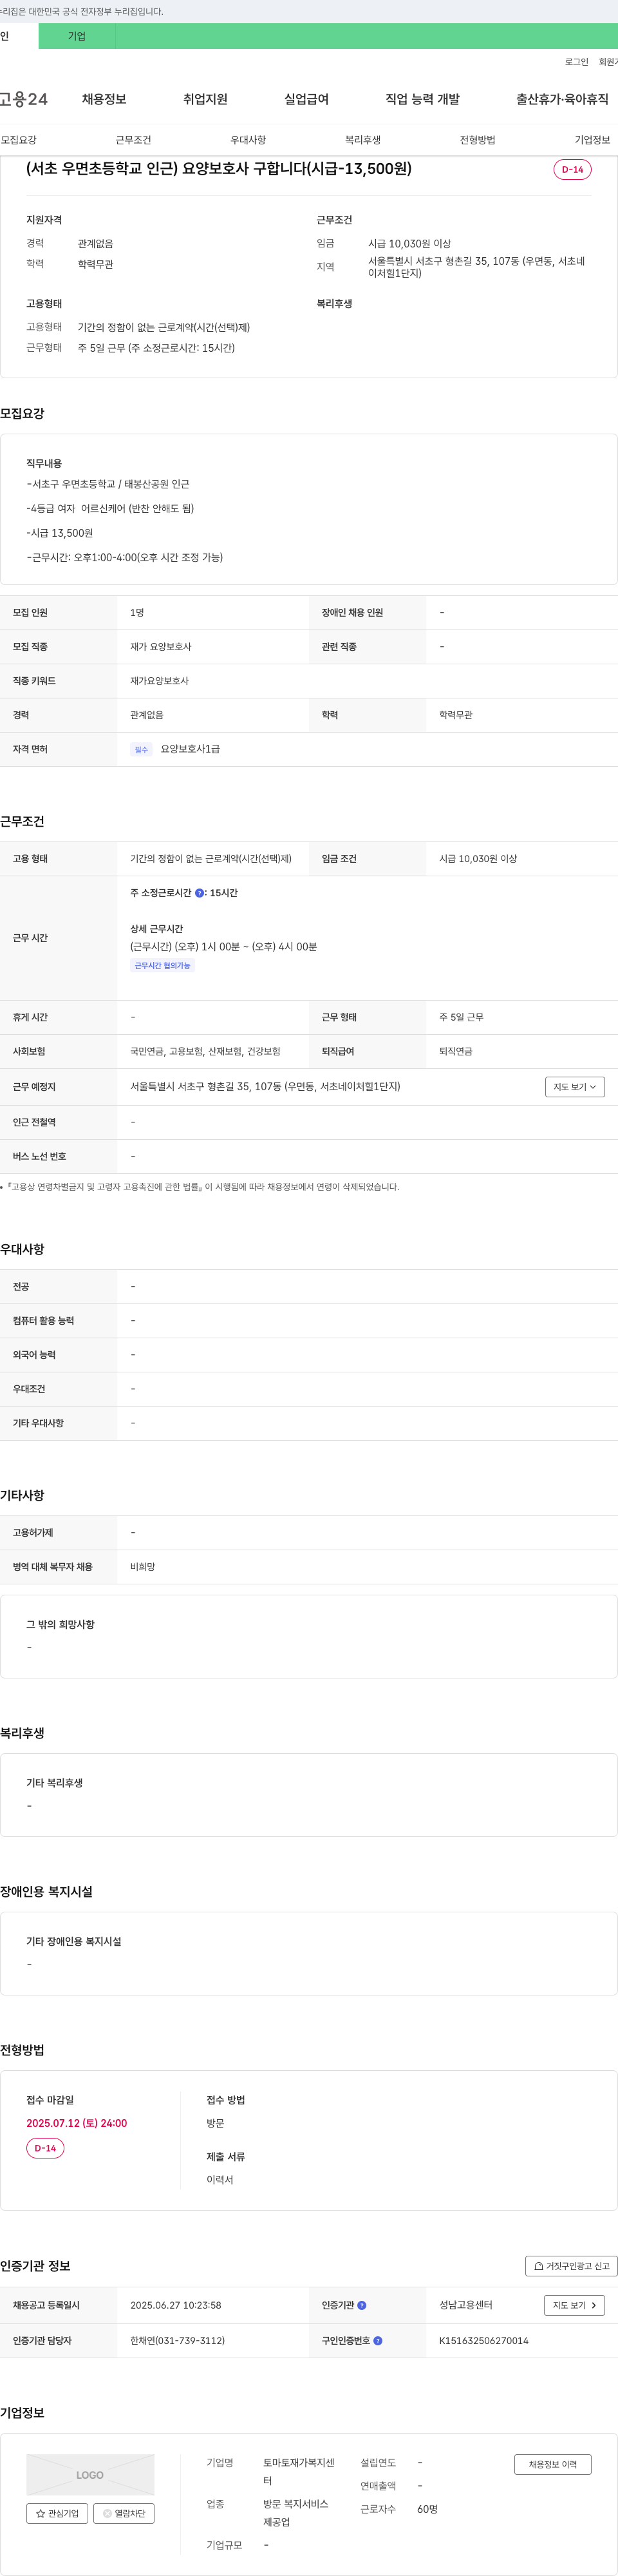Click the 고용24 logo
Screen dimensions: 618x2576
pos(24,99)
